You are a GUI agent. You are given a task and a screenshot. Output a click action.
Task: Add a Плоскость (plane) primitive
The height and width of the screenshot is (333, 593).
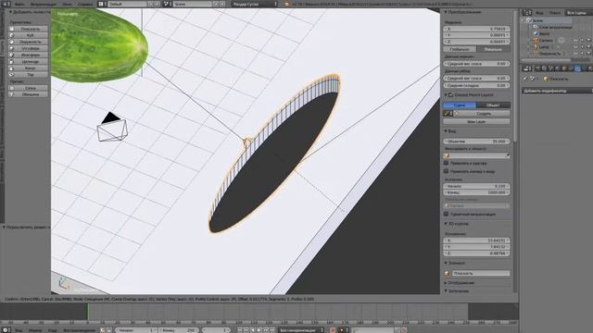click(29, 29)
